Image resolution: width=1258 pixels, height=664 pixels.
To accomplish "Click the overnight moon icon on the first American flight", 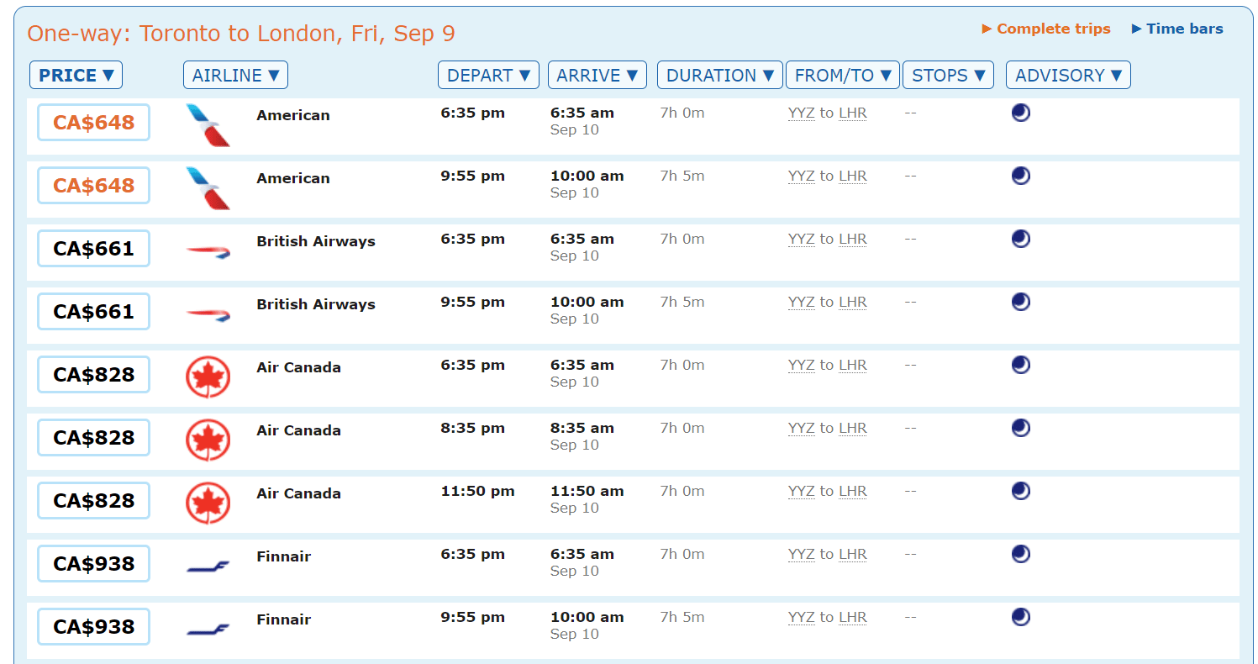I will [1021, 113].
